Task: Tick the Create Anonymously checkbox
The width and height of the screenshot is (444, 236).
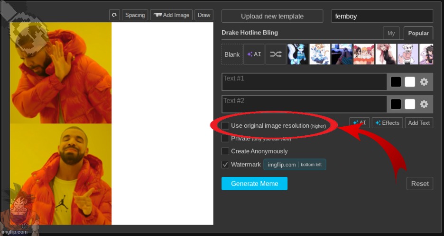Action: click(225, 151)
